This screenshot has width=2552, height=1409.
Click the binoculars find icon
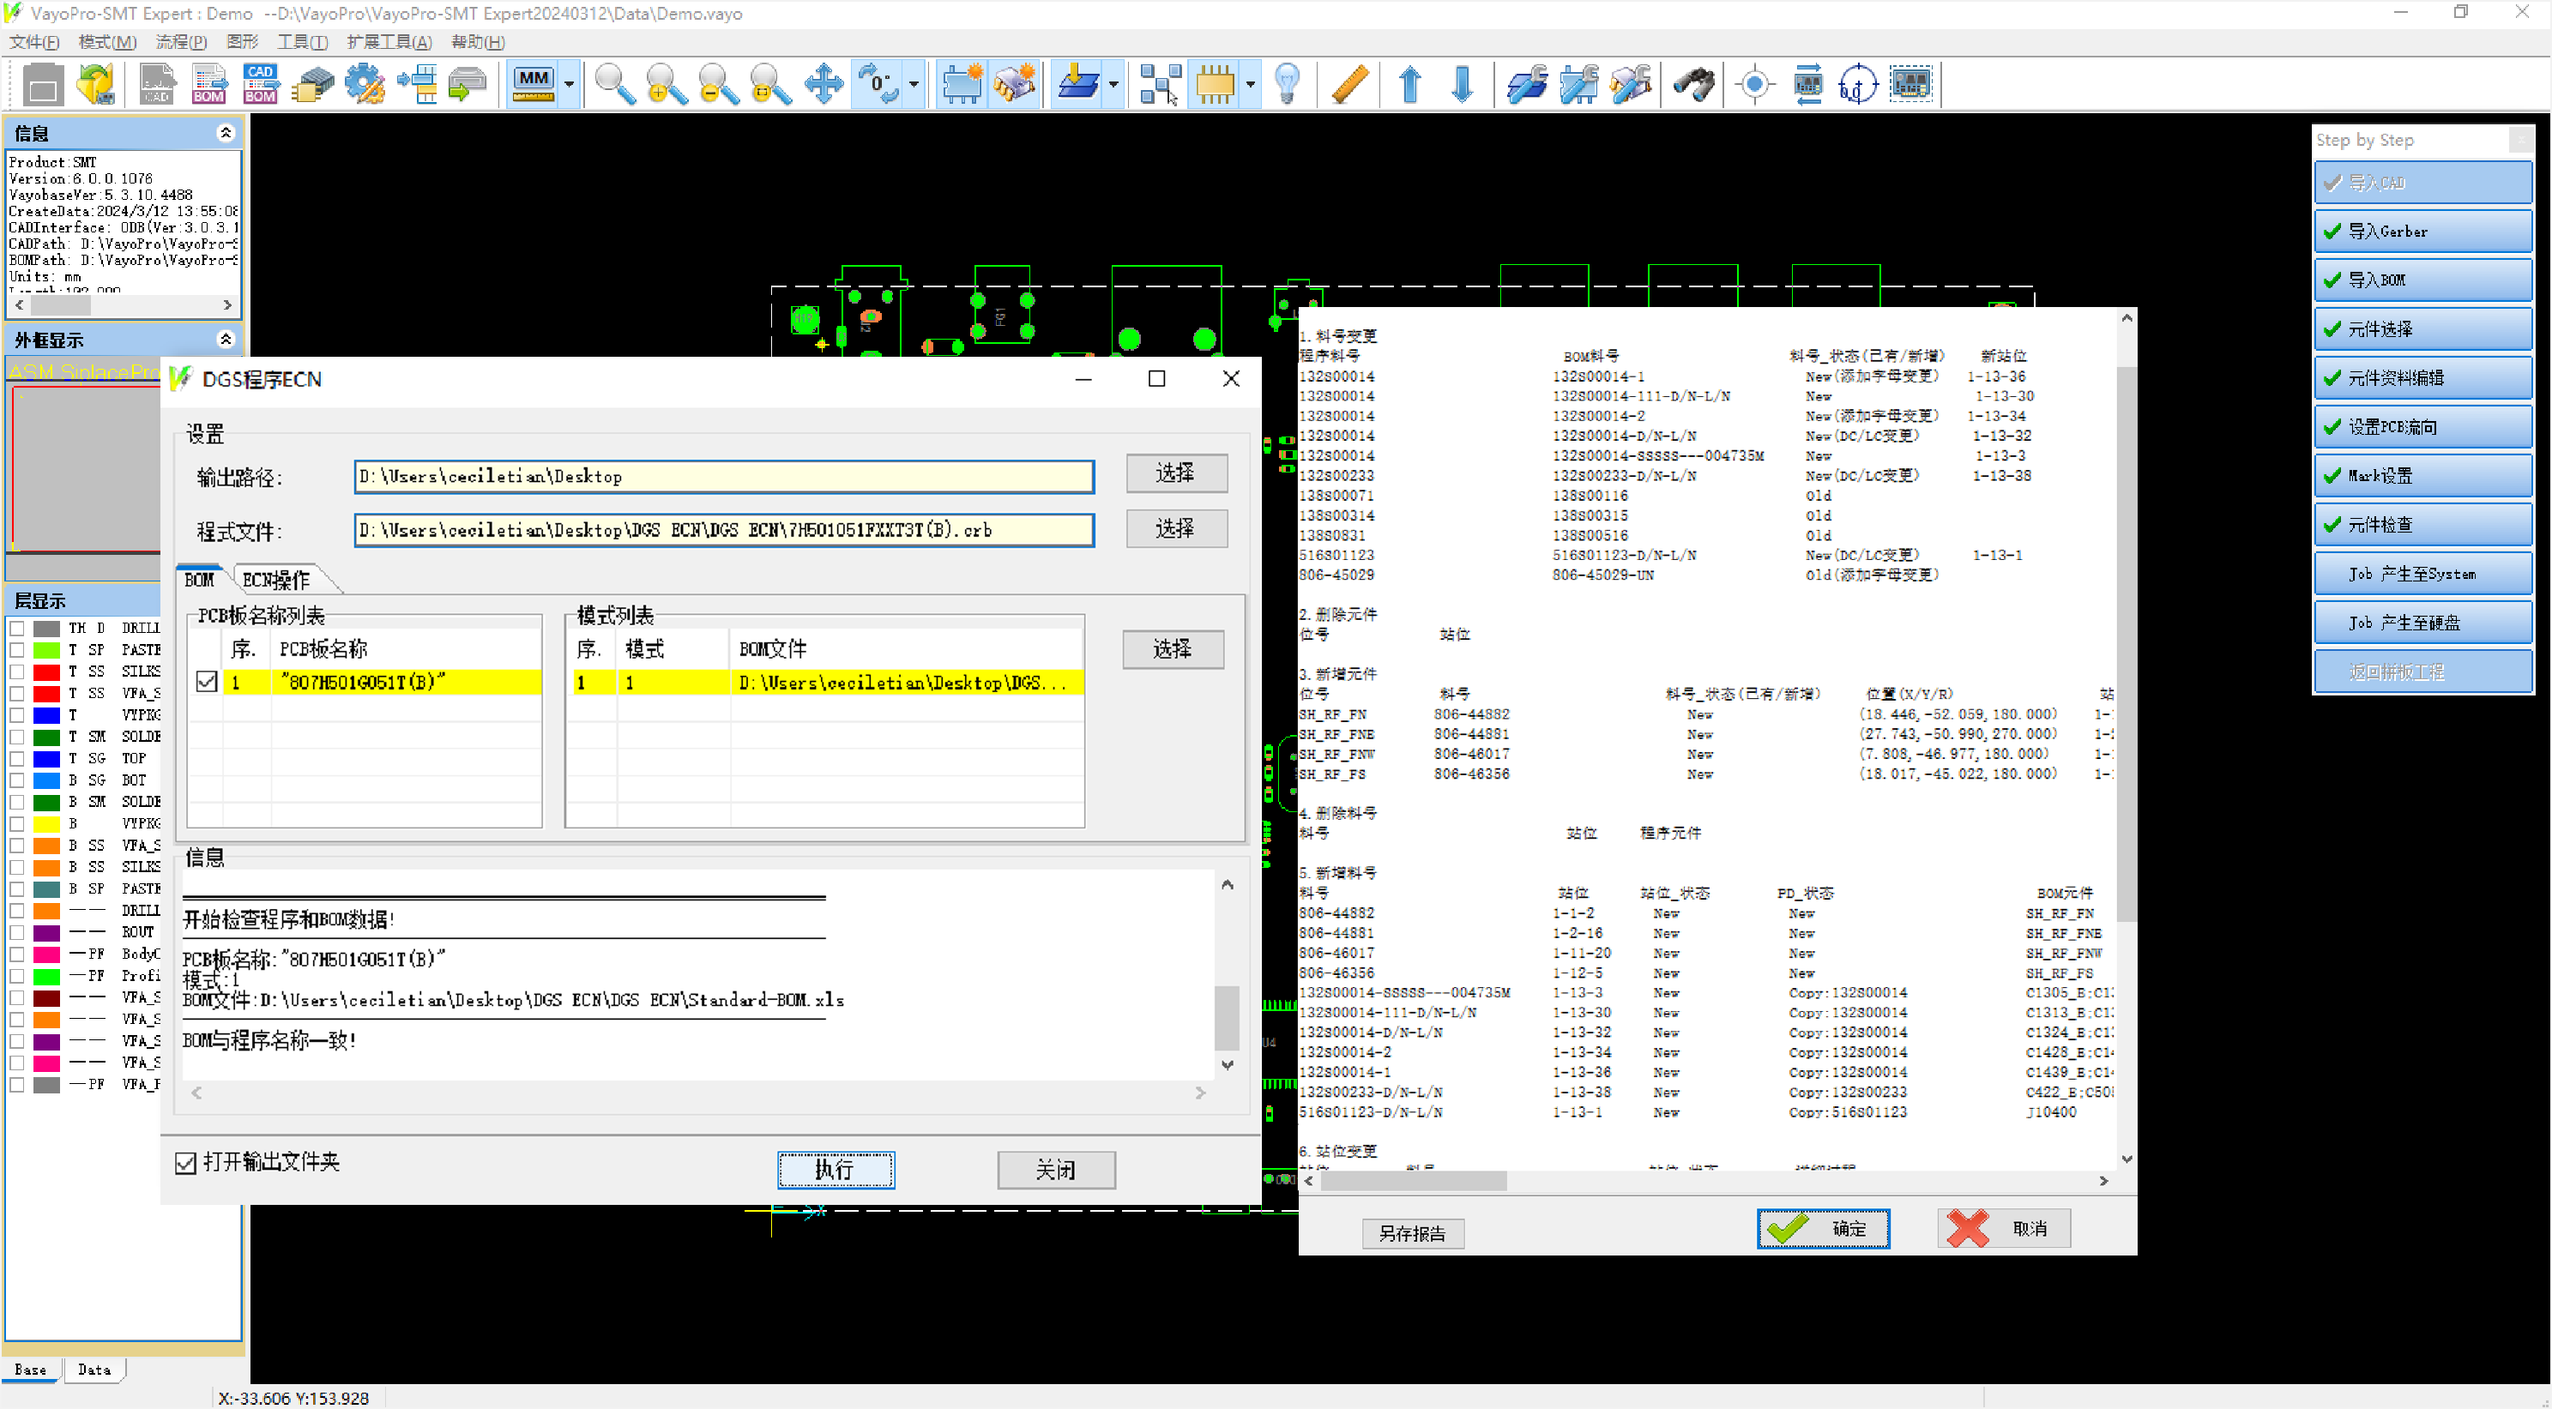click(1694, 84)
